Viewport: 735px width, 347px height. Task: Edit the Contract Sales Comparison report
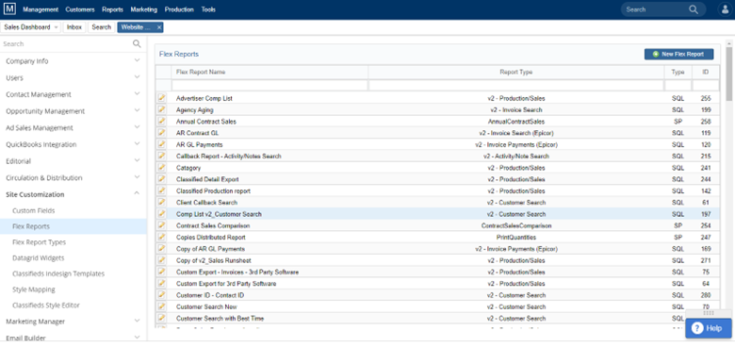162,225
